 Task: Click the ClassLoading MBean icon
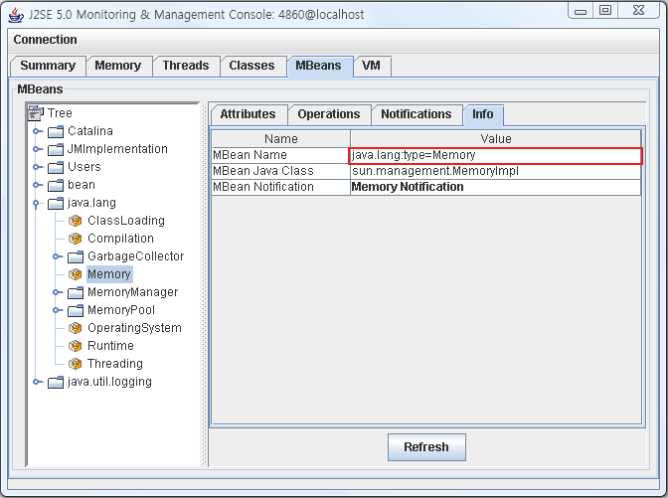pyautogui.click(x=75, y=221)
